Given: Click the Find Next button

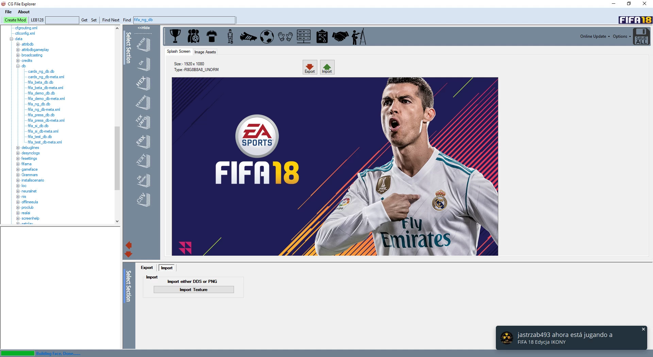Looking at the screenshot, I should [111, 20].
